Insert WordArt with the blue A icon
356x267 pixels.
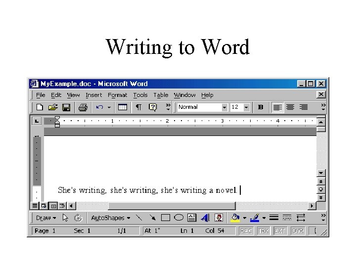(x=205, y=218)
